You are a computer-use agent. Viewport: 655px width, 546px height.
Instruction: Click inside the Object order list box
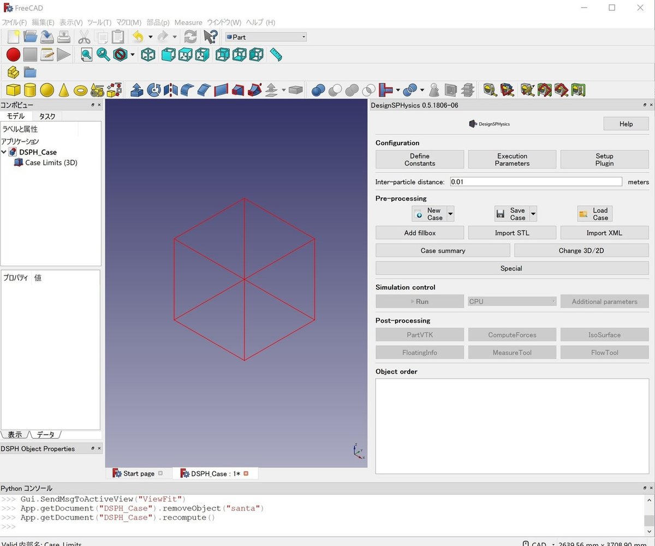(x=512, y=426)
